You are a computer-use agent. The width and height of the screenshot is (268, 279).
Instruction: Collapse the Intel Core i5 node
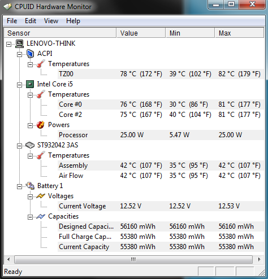tap(19, 85)
